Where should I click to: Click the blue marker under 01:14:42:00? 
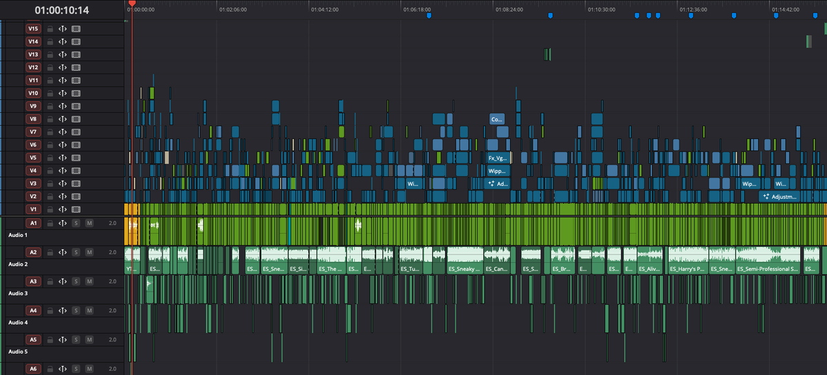[x=775, y=15]
